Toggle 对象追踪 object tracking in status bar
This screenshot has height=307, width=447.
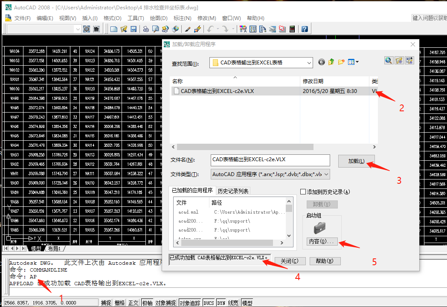190,303
